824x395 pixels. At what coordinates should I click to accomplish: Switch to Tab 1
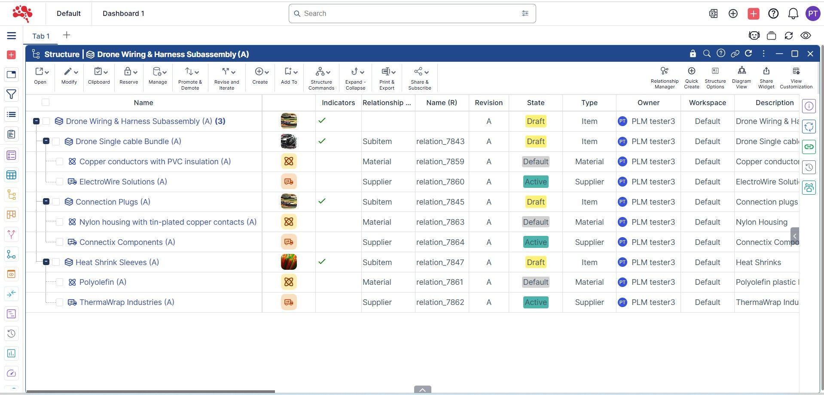coord(41,36)
